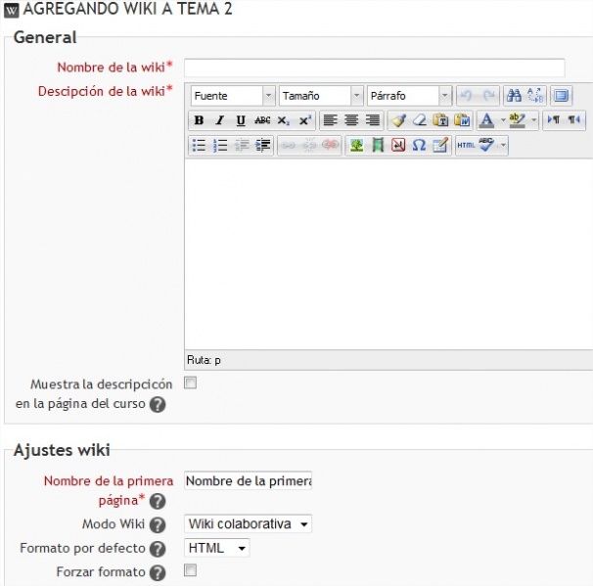Image resolution: width=593 pixels, height=586 pixels.
Task: Click the outdent icon
Action: [x=242, y=145]
